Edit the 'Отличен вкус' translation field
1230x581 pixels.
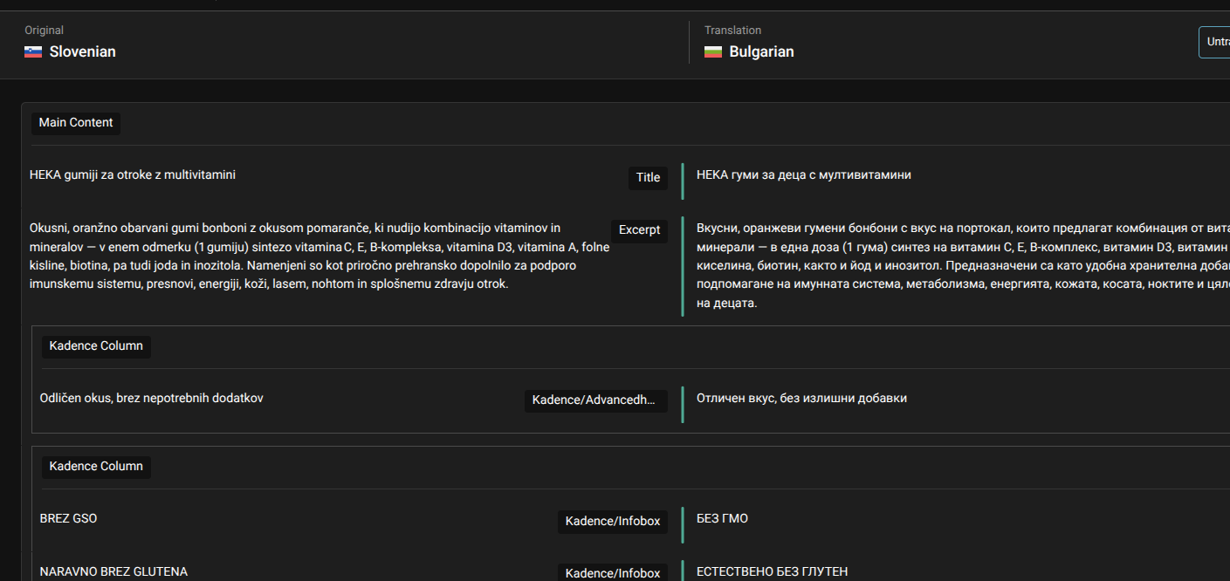(801, 399)
